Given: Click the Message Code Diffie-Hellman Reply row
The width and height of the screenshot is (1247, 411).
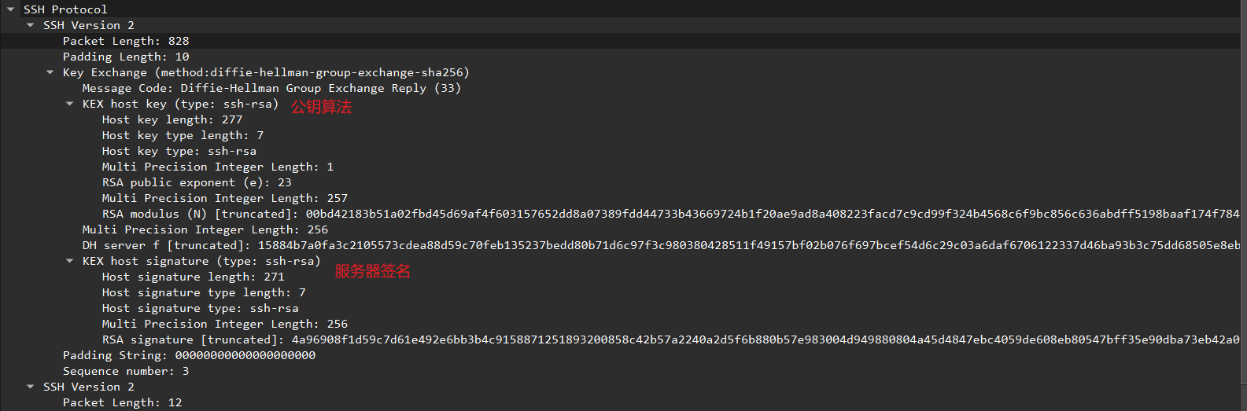Looking at the screenshot, I should coord(271,88).
